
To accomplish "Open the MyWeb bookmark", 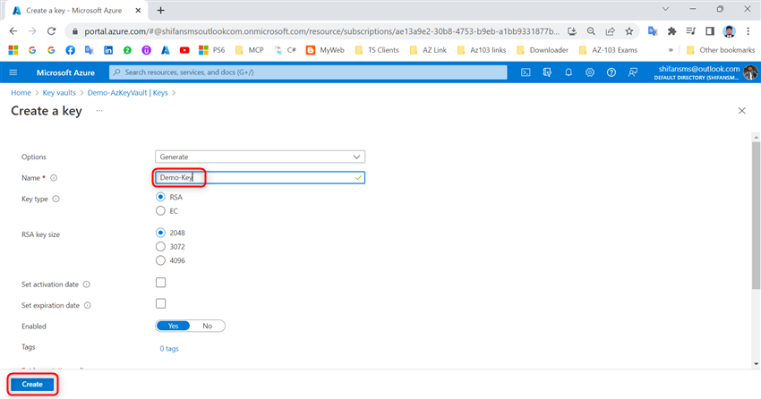I will click(x=325, y=50).
